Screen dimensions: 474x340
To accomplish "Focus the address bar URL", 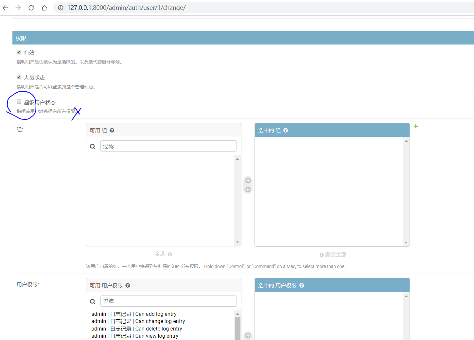I will pos(127,8).
